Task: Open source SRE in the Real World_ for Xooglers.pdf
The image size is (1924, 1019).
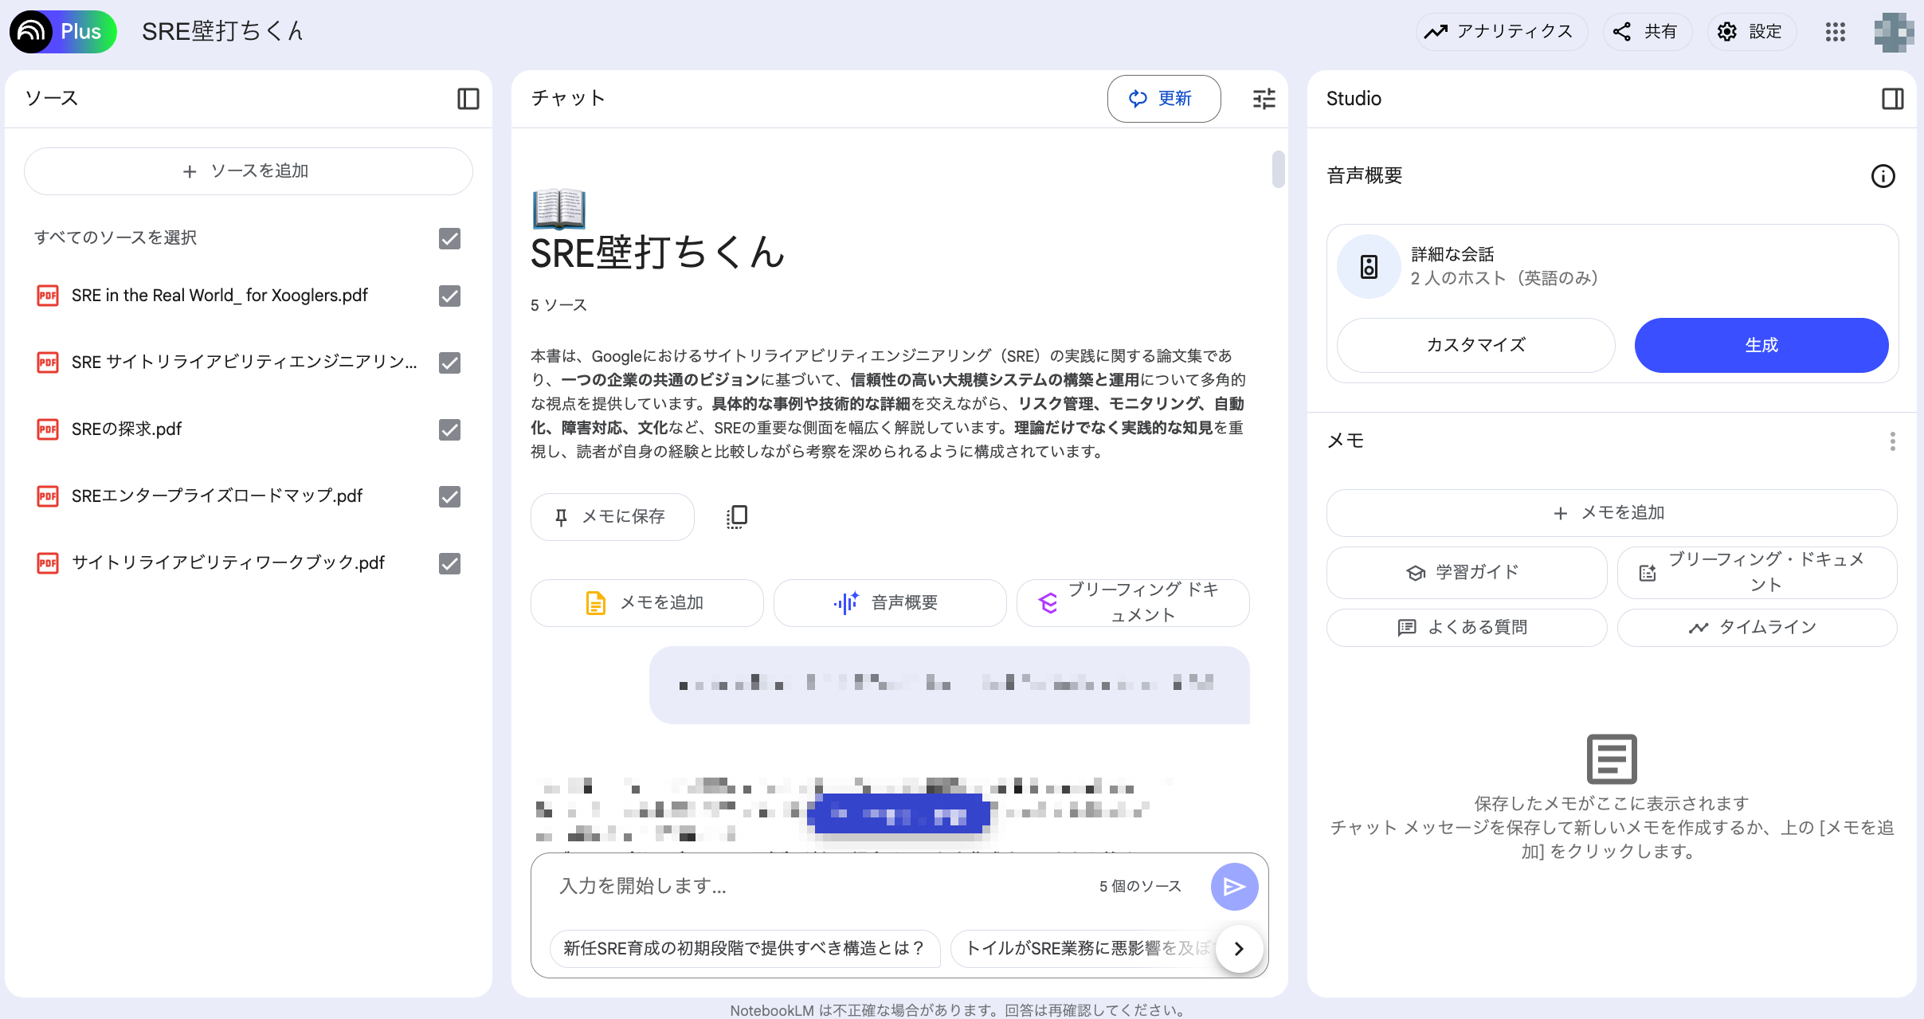Action: click(x=220, y=296)
